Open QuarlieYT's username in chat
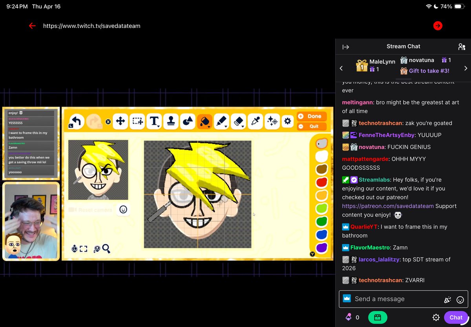 point(364,227)
